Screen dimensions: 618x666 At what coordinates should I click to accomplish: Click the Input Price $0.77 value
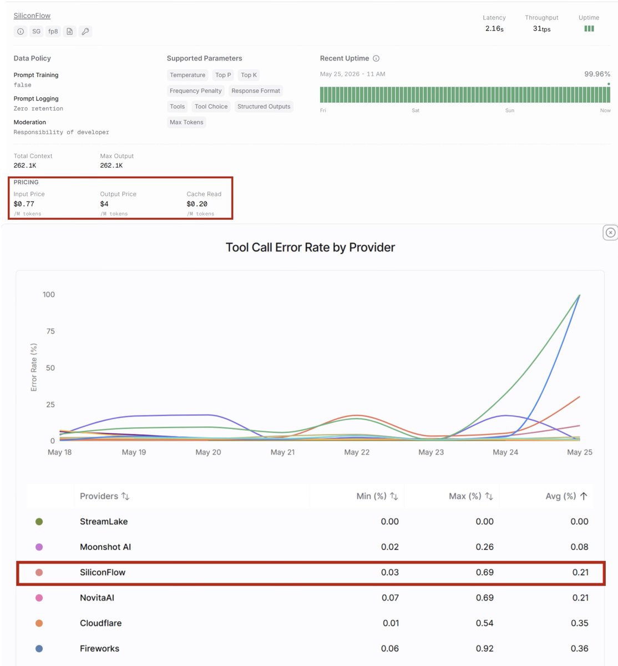(x=24, y=204)
